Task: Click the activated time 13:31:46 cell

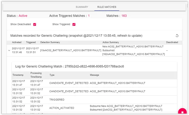Action: tap(17, 52)
